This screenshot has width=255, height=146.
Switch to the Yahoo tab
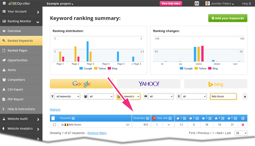(149, 84)
